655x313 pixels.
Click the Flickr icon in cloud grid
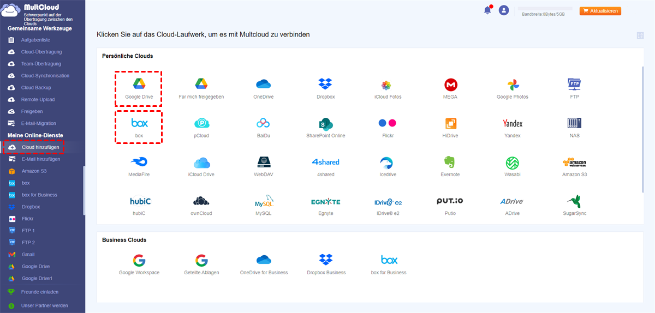(388, 123)
